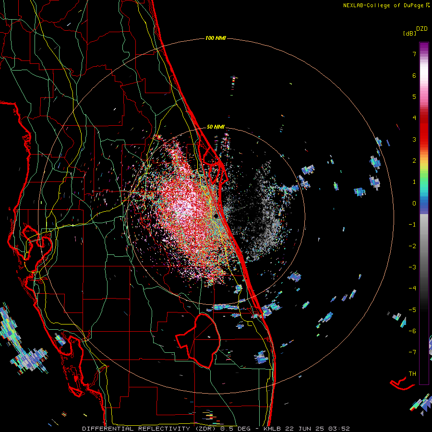Select the -2 dB legend value

pyautogui.click(x=412, y=246)
